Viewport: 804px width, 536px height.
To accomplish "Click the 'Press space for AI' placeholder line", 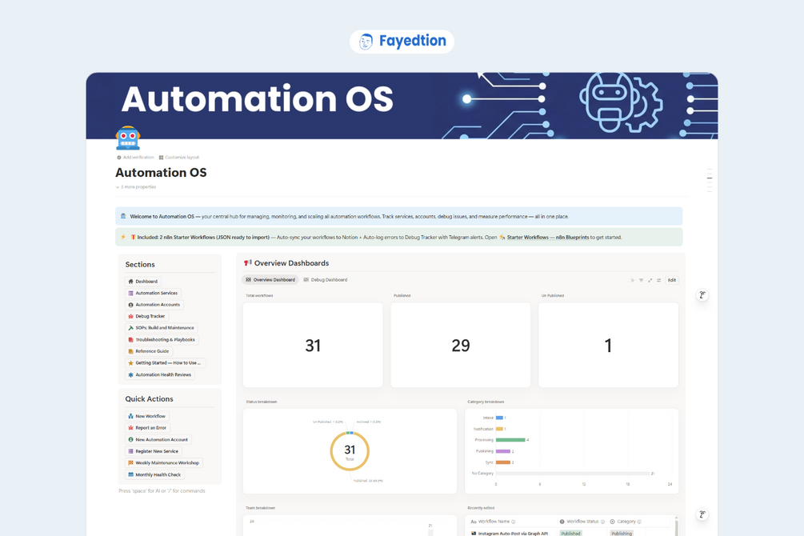I will (162, 491).
